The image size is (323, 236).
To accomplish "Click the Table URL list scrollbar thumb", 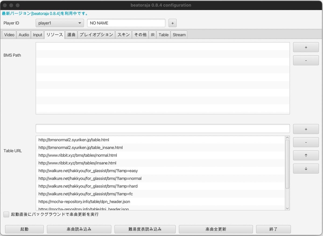I will coord(287,164).
